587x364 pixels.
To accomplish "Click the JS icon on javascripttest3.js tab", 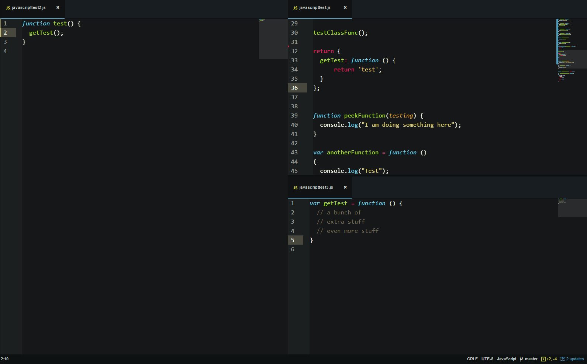I will 295,188.
